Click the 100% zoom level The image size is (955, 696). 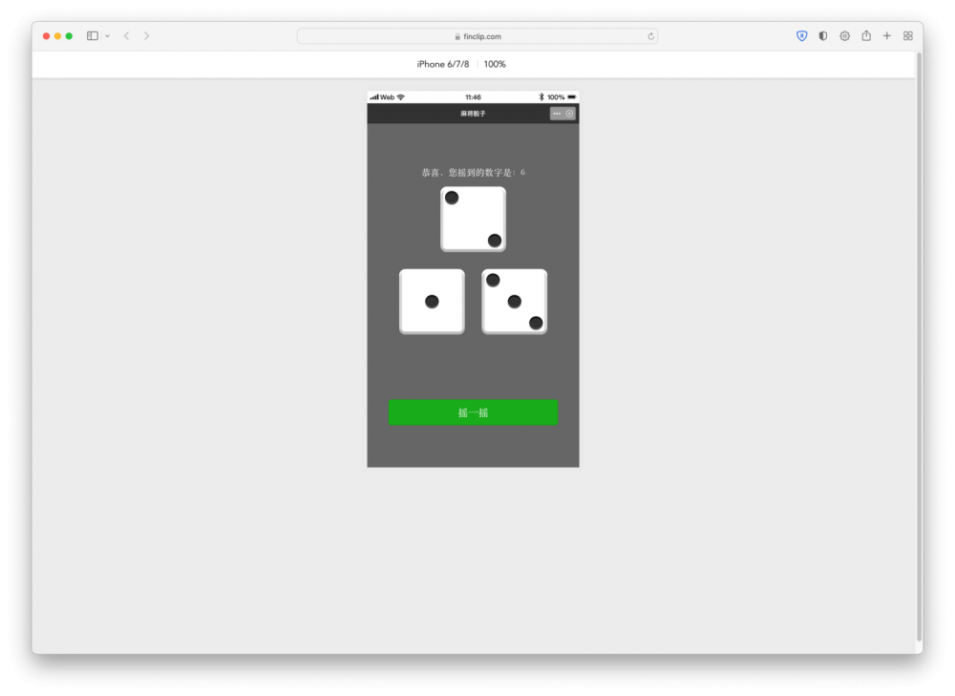(495, 64)
